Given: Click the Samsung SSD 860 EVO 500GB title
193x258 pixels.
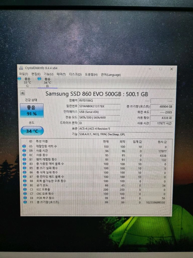Looking at the screenshot, I should coord(97,94).
